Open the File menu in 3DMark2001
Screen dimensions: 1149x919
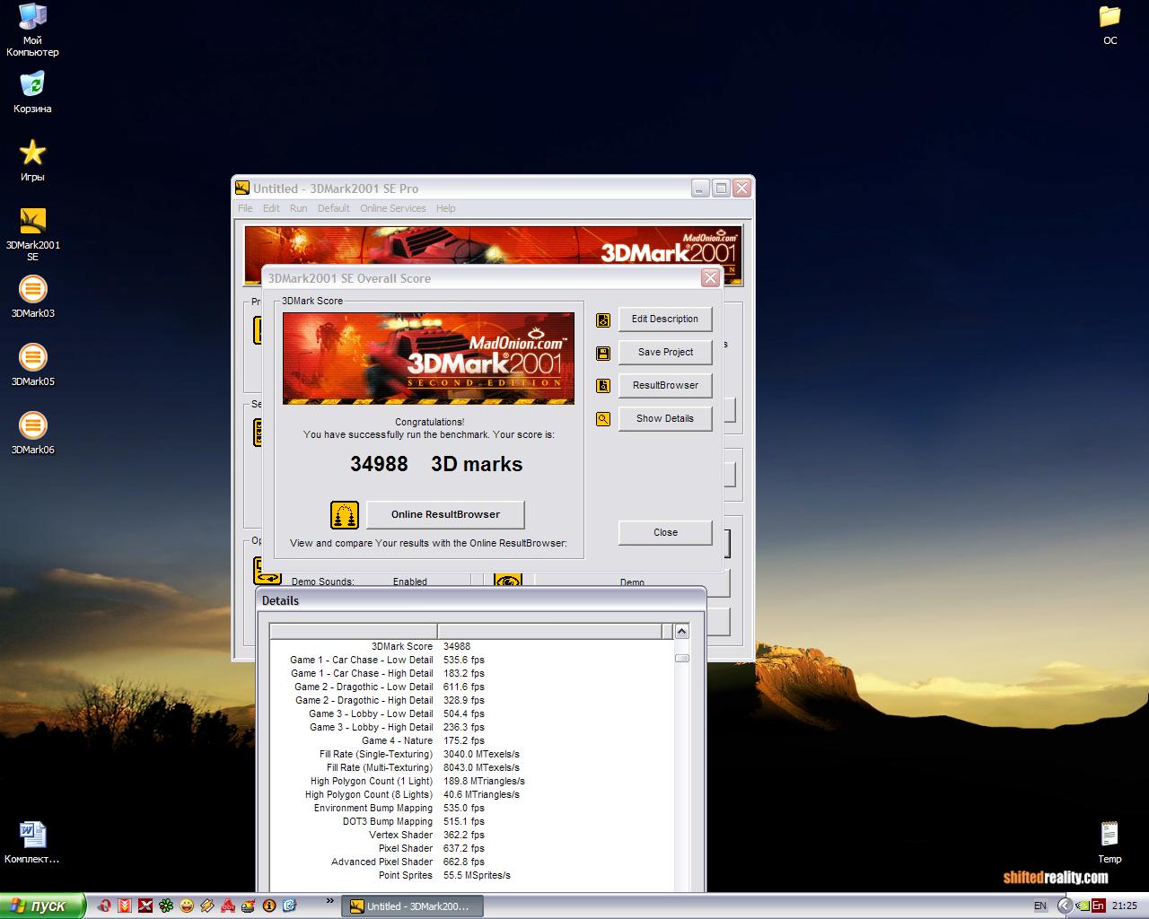[245, 208]
